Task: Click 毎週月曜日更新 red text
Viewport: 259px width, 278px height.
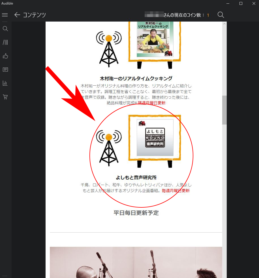Action: click(x=176, y=191)
